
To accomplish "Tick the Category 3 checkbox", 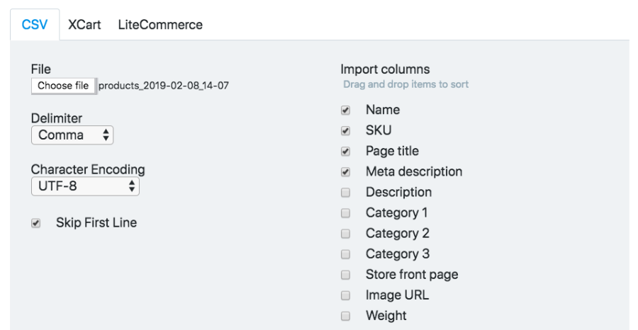I will pyautogui.click(x=345, y=254).
